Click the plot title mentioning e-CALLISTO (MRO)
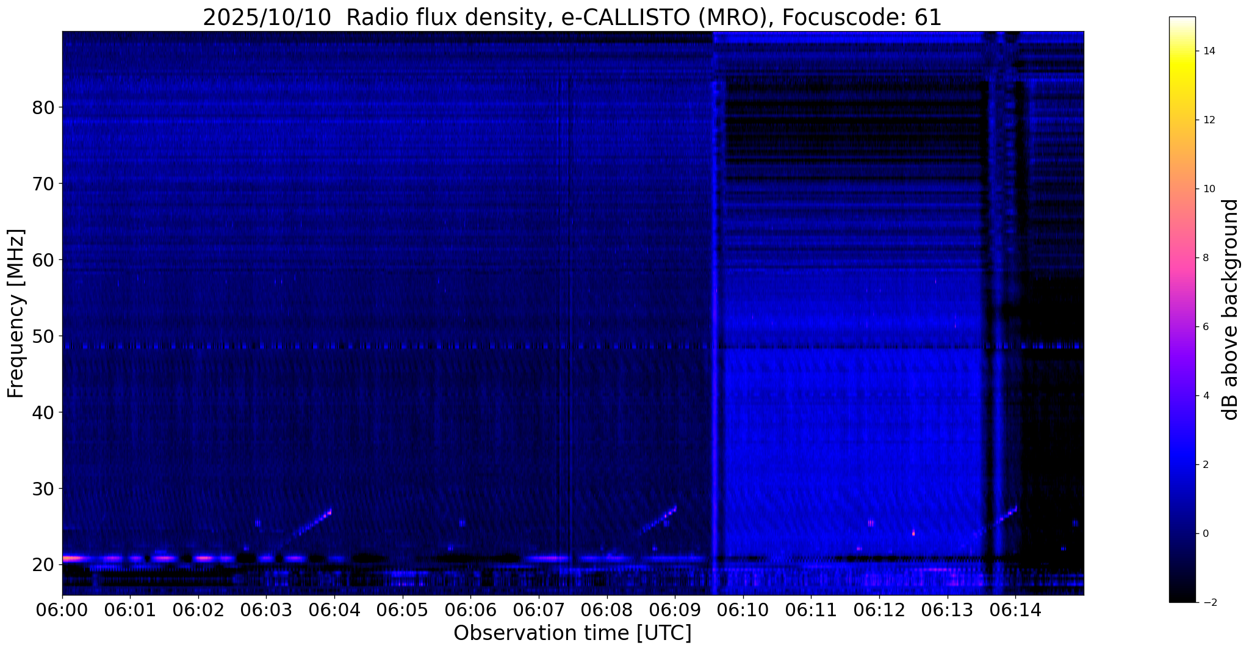The width and height of the screenshot is (1249, 651). (572, 18)
